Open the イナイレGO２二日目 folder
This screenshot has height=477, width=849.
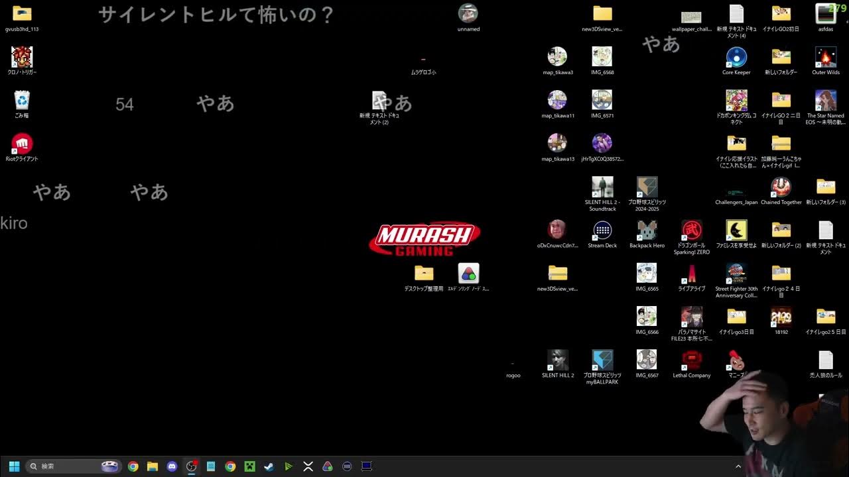click(x=781, y=100)
